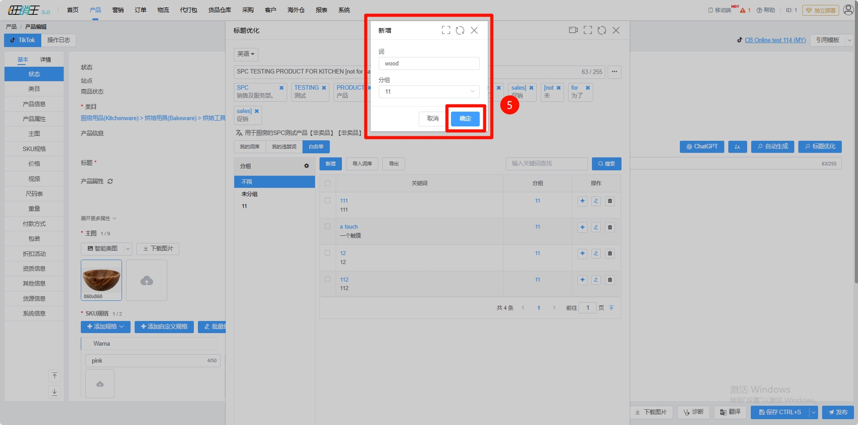This screenshot has height=425, width=858.
Task: Switch to the 我的违禁词 tab
Action: click(x=284, y=147)
